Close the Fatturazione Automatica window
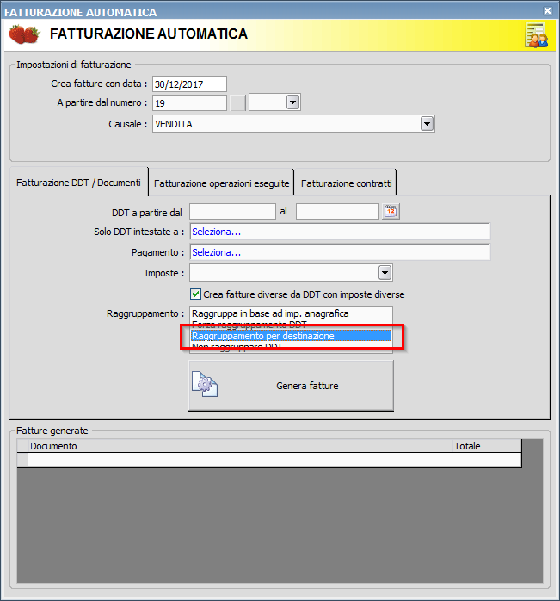 pyautogui.click(x=547, y=10)
